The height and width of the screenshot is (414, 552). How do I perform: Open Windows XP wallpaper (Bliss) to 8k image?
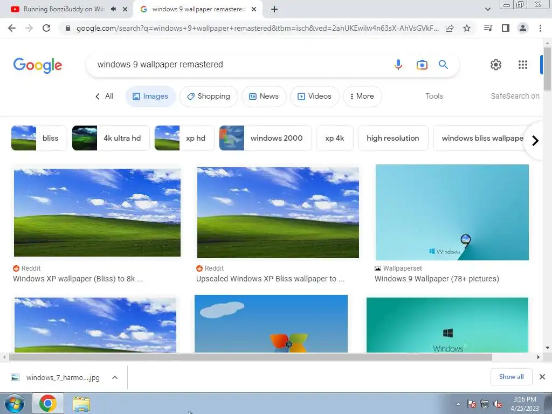pyautogui.click(x=97, y=212)
